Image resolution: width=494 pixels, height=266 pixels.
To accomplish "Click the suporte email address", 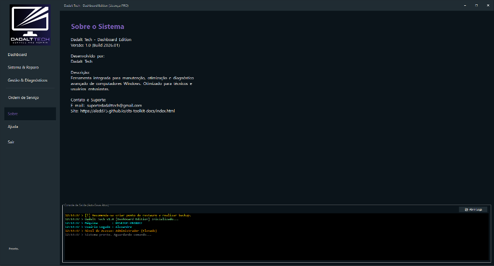I will pos(114,105).
